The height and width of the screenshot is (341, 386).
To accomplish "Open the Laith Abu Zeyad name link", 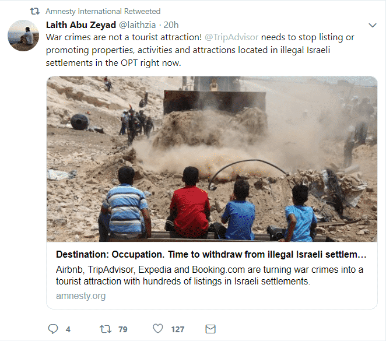I will click(81, 25).
